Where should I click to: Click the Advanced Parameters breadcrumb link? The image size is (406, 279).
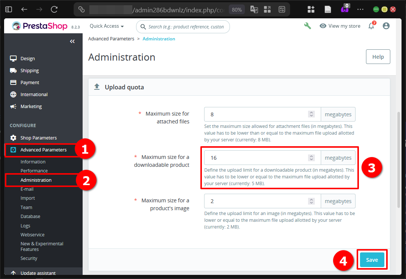coord(111,39)
